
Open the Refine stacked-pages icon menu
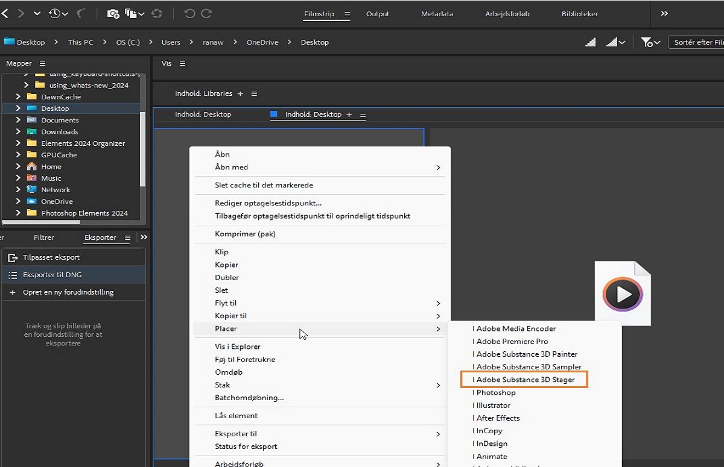coord(135,13)
